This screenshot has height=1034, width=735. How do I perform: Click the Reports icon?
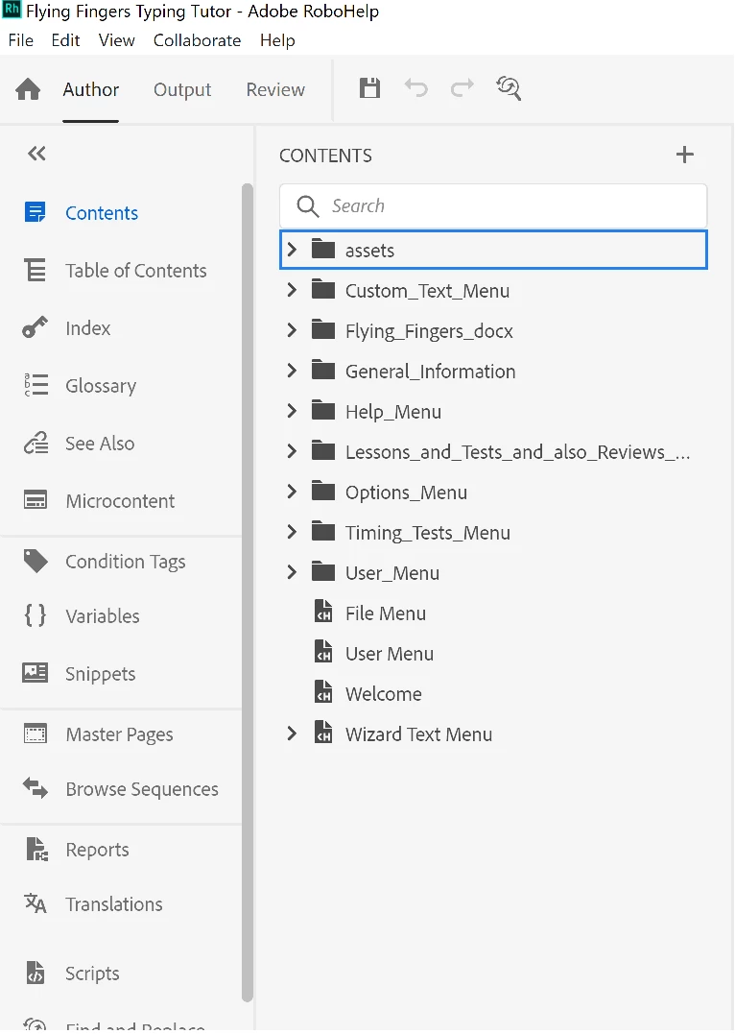coord(36,849)
